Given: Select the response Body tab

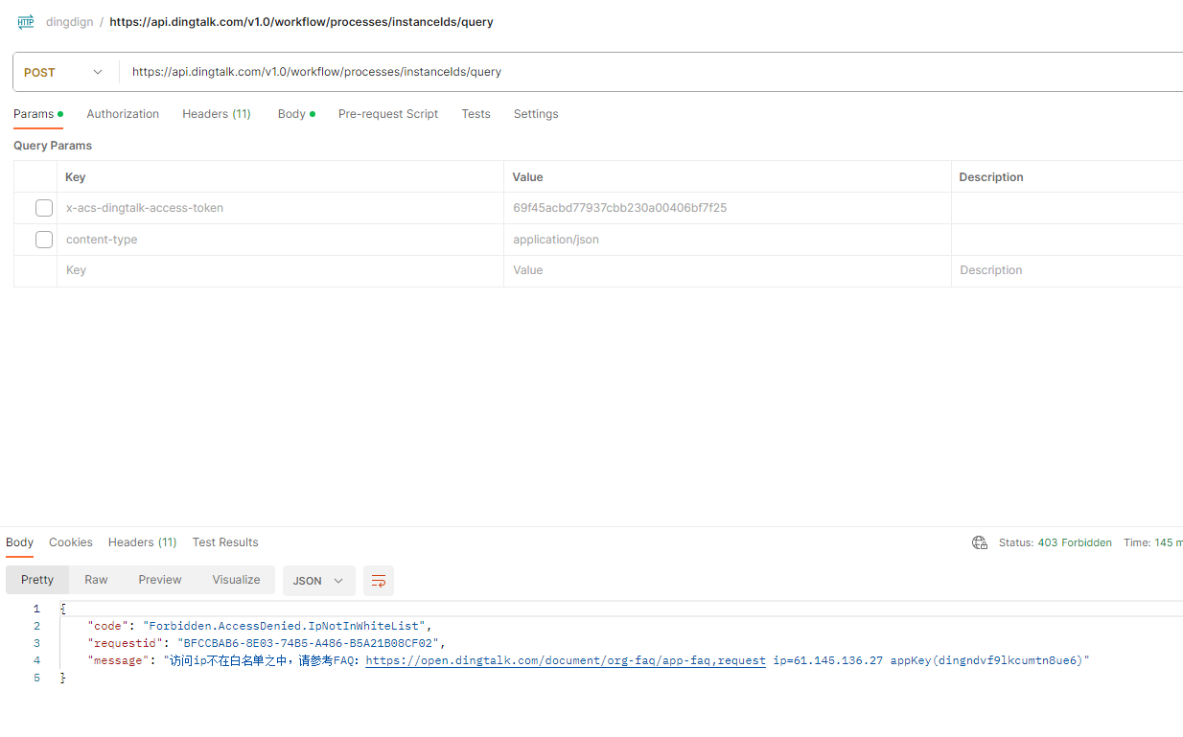Looking at the screenshot, I should 20,542.
